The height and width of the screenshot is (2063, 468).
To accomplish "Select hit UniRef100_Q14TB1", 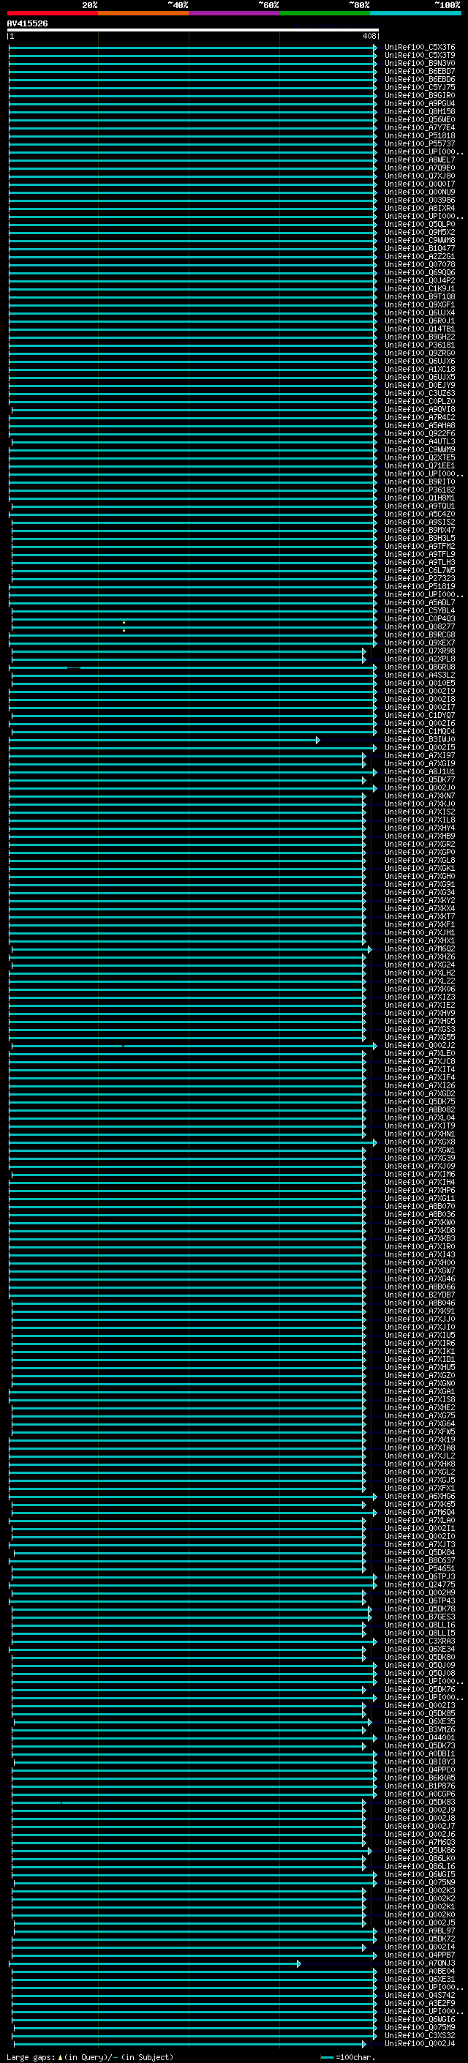I will 419,329.
